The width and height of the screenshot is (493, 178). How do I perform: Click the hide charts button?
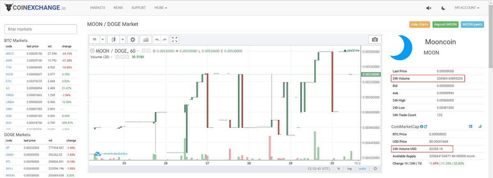pos(419,25)
